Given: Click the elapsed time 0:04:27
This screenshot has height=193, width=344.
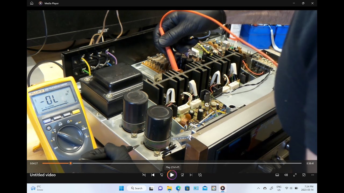Looking at the screenshot, I should point(34,163).
